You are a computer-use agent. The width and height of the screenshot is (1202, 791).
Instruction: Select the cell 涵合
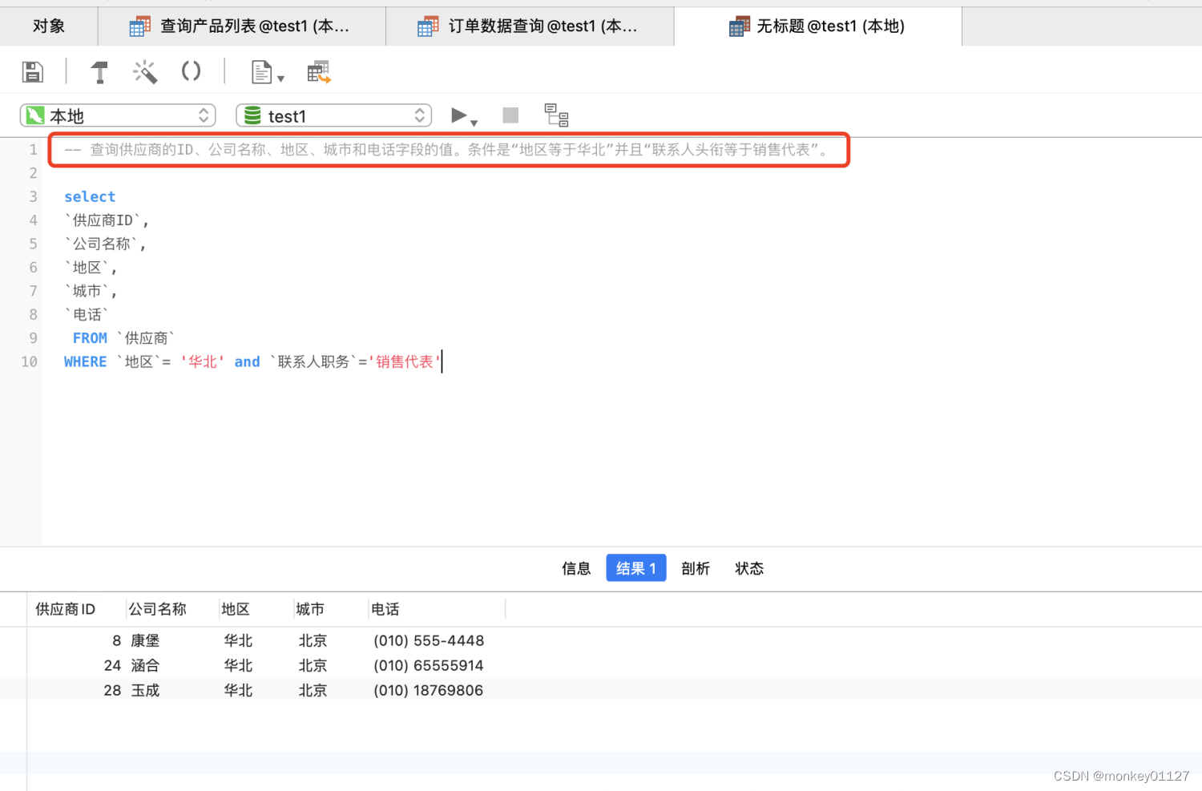click(146, 665)
